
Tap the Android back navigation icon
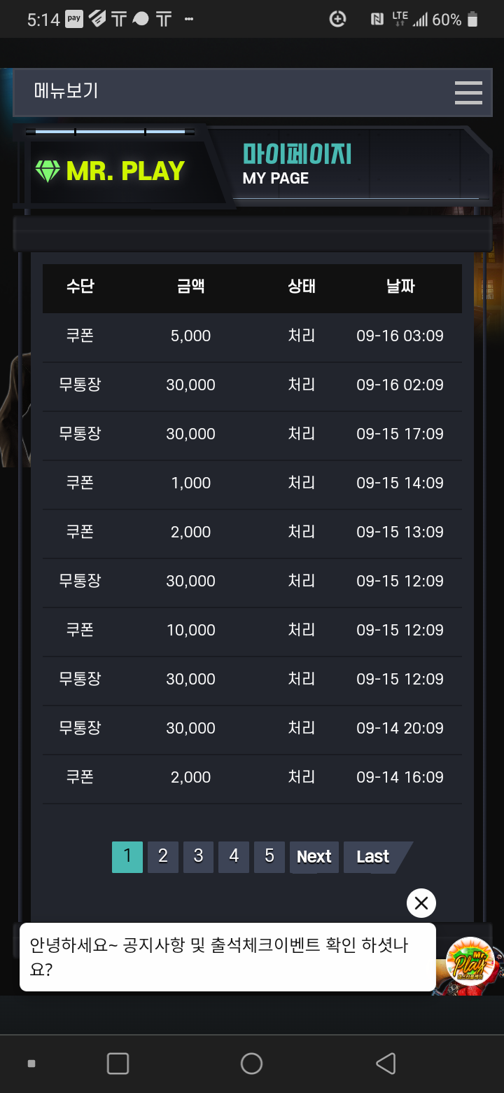[x=386, y=1063]
